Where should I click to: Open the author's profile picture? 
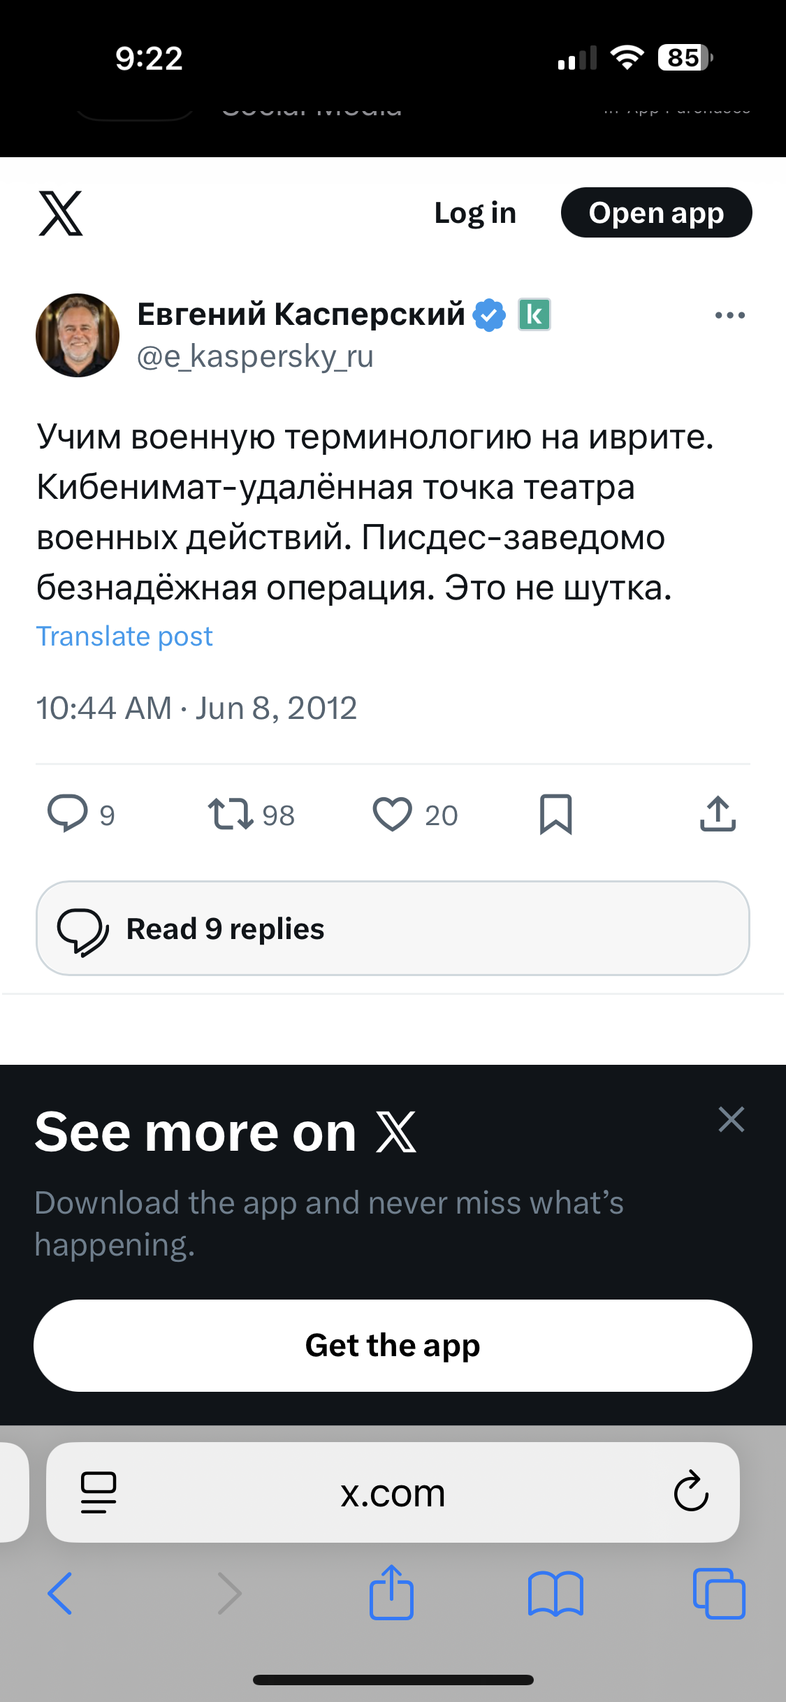pos(78,335)
